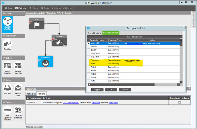Open the CTS_Vendor2PO report link
This screenshot has height=129, width=197.
click(x=71, y=103)
